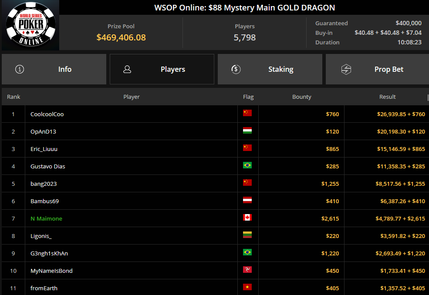Viewport: 429px width, 295px height.
Task: Select player Gustavo Dias in the list
Action: click(x=48, y=166)
